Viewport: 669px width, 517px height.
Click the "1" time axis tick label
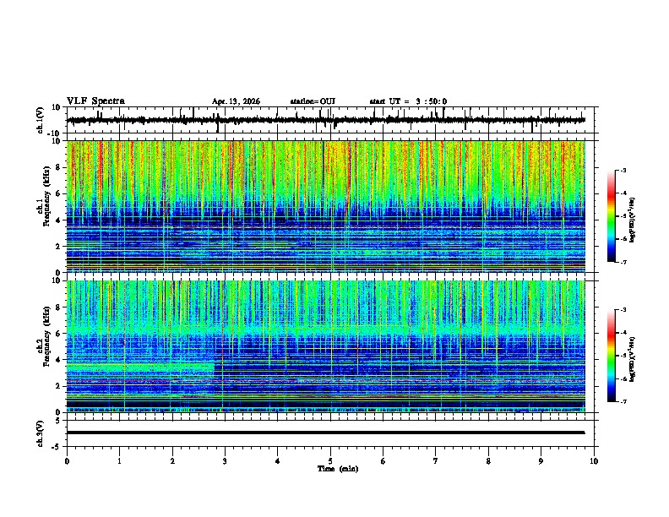119,461
